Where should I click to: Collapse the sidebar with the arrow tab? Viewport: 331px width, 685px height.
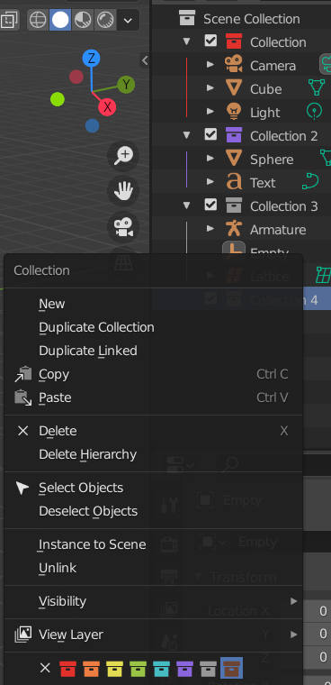pos(145,60)
